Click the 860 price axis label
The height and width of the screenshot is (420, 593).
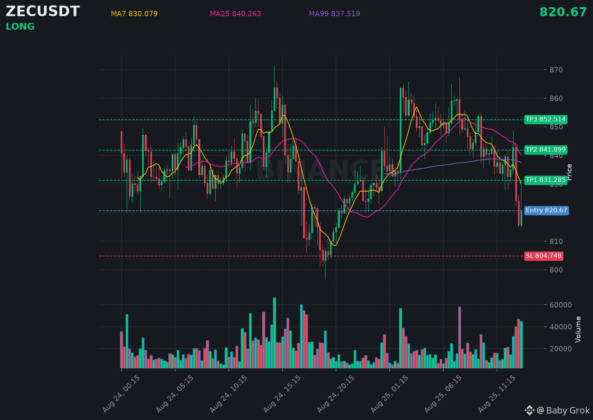pos(556,98)
